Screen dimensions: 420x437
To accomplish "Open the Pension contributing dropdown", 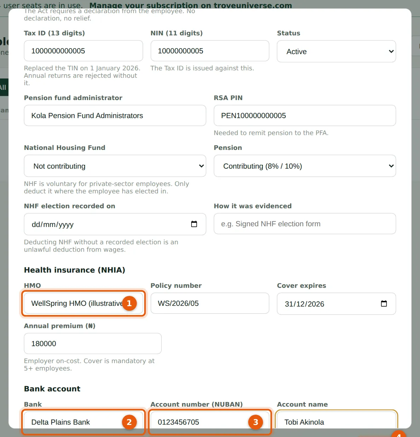I will pos(305,166).
